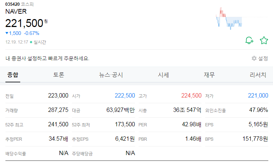Add NAVER to favorites star
This screenshot has height=163, width=273.
pyautogui.click(x=264, y=40)
